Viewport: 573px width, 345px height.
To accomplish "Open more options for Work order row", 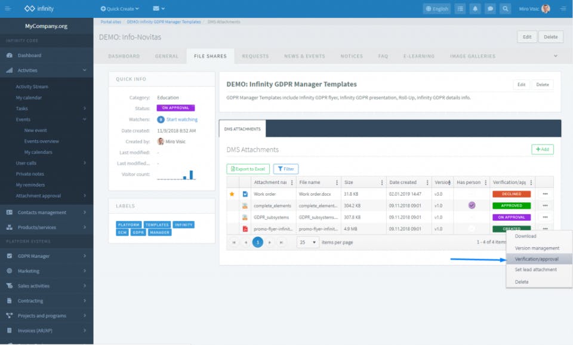I will point(545,194).
